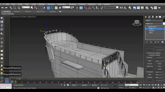Image resolution: width=165 pixels, height=92 pixels.
Task: Click the Mirror tool icon
Action: tap(121, 8)
